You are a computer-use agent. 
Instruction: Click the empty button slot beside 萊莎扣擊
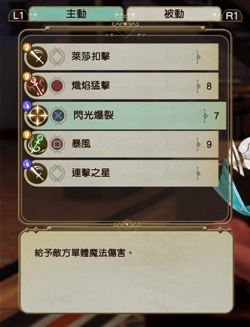click(x=57, y=57)
